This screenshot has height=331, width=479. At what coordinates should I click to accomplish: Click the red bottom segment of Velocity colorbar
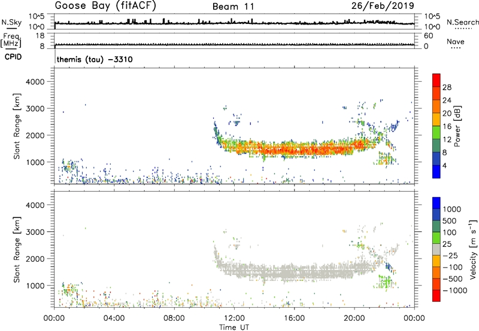point(436,296)
